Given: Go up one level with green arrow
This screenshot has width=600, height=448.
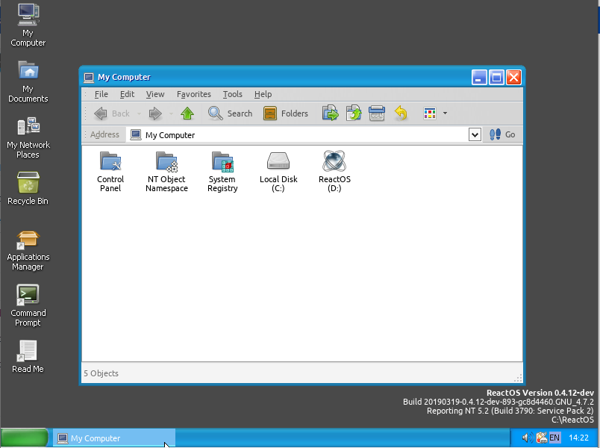Looking at the screenshot, I should (x=187, y=113).
